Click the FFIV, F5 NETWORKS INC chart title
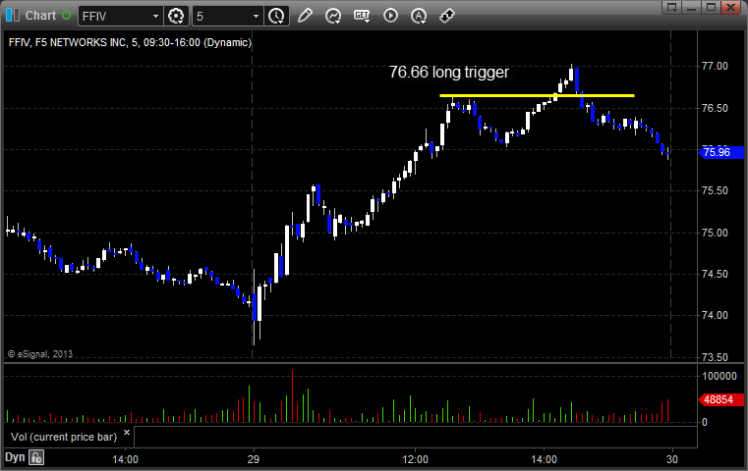748x471 pixels. tap(130, 42)
